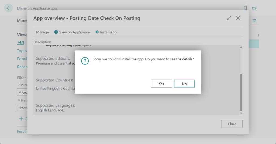Screen dimensions: 276x144
Task: Click the description scrollbar down arrow
Action: [x=241, y=113]
